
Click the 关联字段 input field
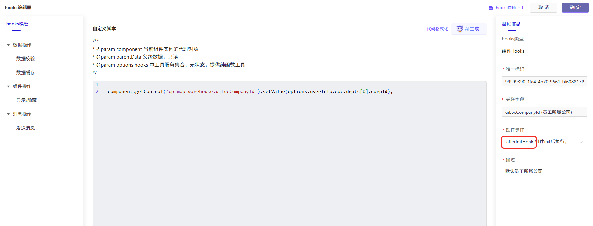coord(544,112)
